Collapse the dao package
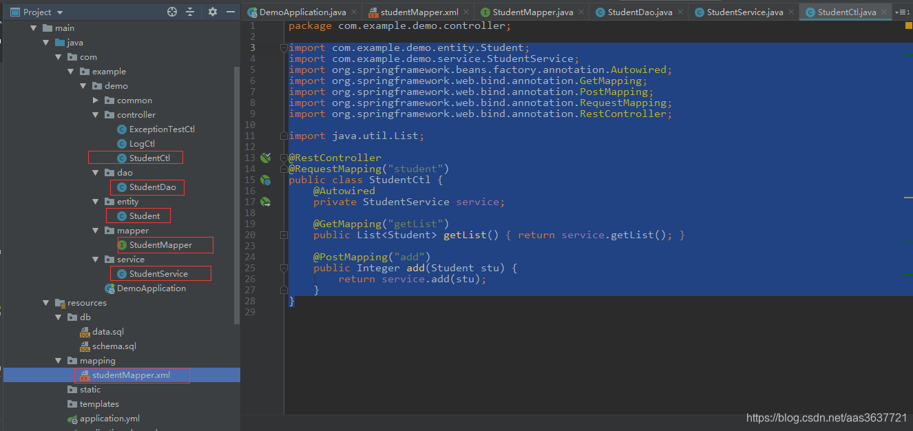The width and height of the screenshot is (913, 431). click(96, 173)
